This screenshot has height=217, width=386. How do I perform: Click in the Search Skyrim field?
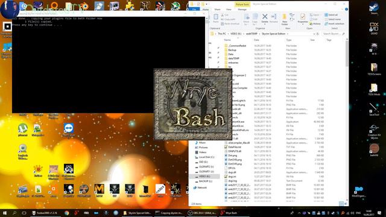pyautogui.click(x=334, y=34)
